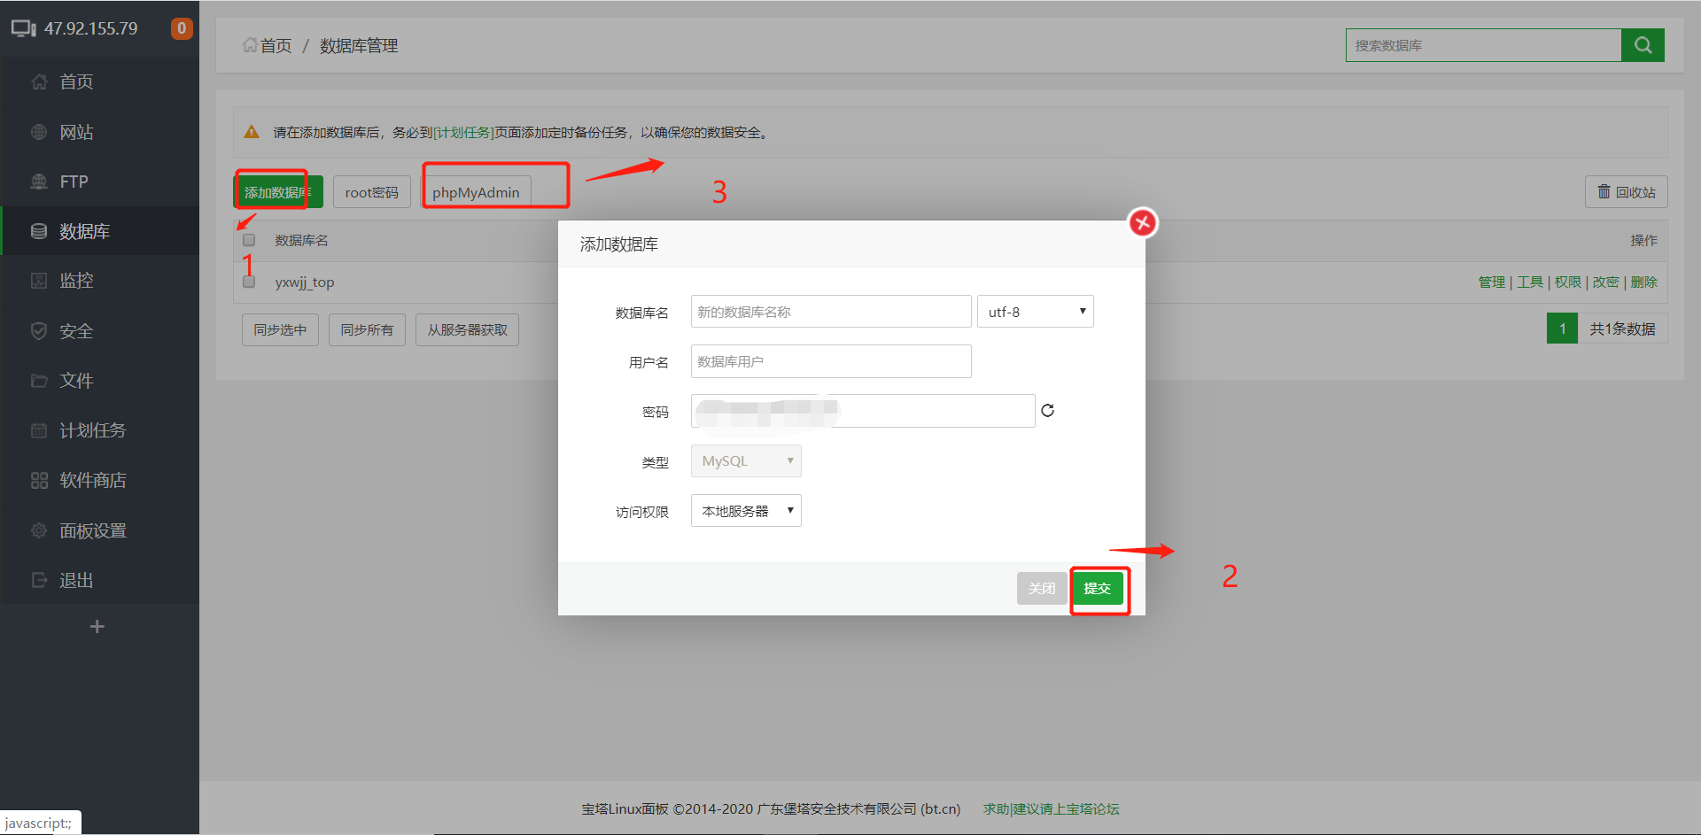This screenshot has height=835, width=1701.
Task: Click the 改密 link for yxwjj_top
Action: click(1605, 282)
